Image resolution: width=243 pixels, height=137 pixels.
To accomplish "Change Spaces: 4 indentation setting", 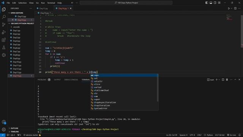I will (x=183, y=135).
